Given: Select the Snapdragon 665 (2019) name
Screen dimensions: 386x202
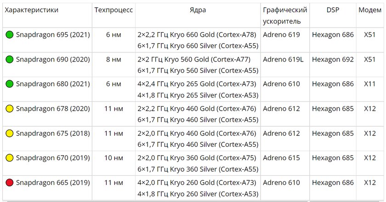Looking at the screenshot, I should point(53,183).
